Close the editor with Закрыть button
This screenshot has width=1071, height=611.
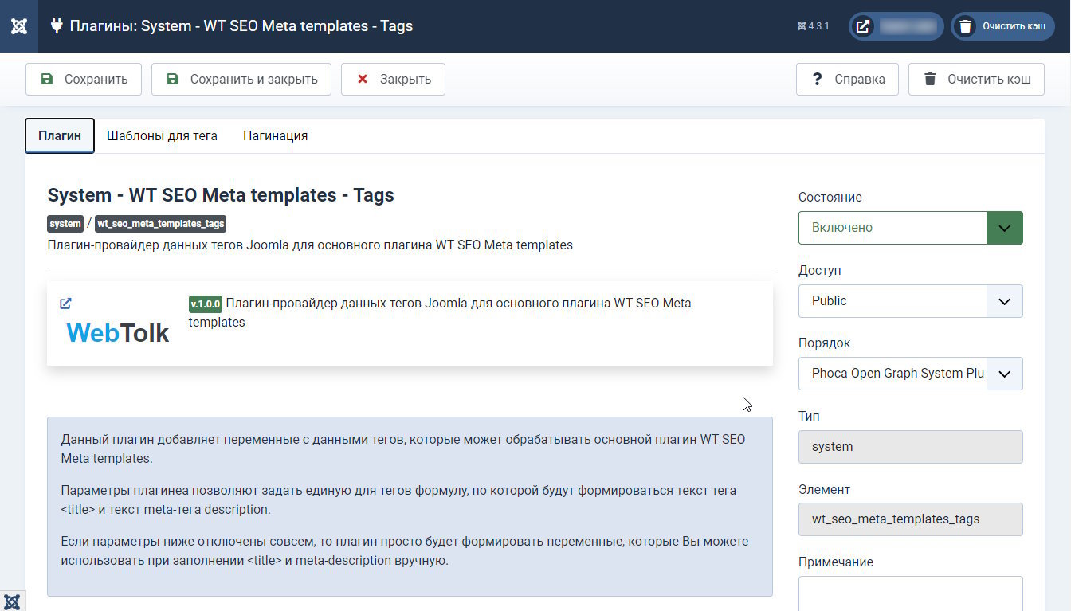tap(393, 79)
